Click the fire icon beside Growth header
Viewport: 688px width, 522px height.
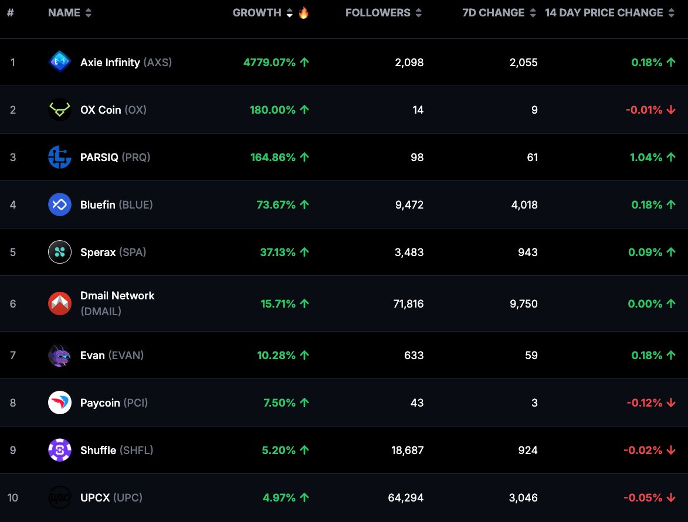coord(303,13)
